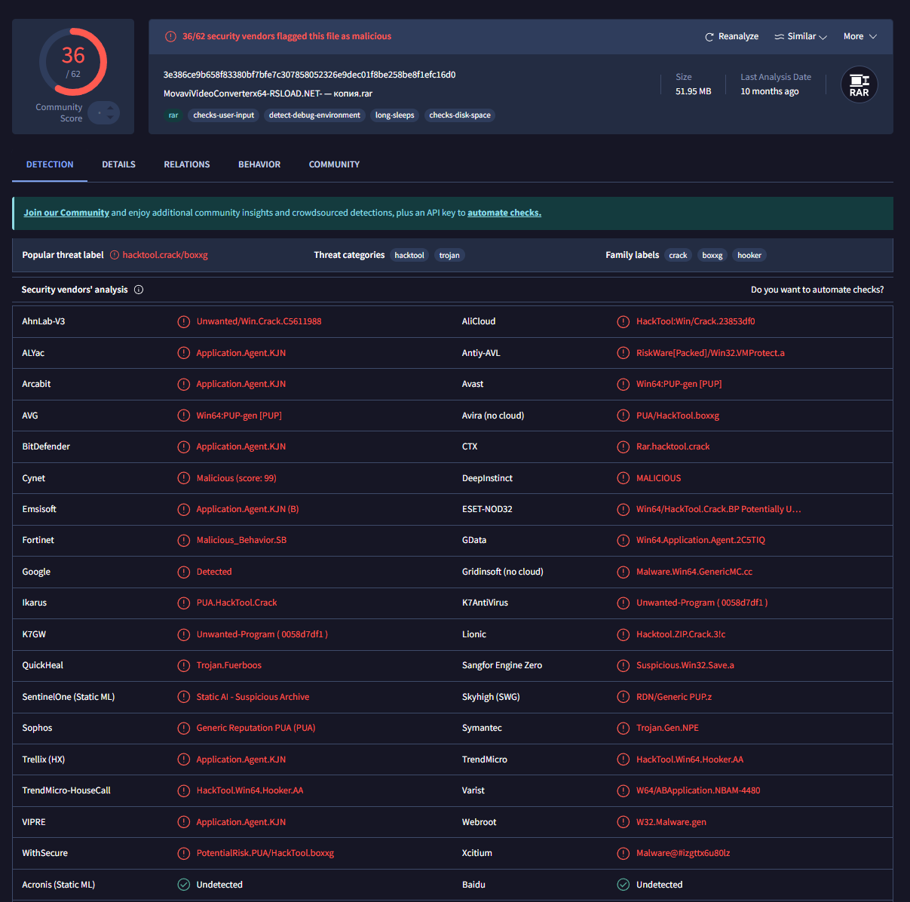Click the file hash starting with 3e386ce9
The height and width of the screenshot is (902, 910).
tap(309, 75)
